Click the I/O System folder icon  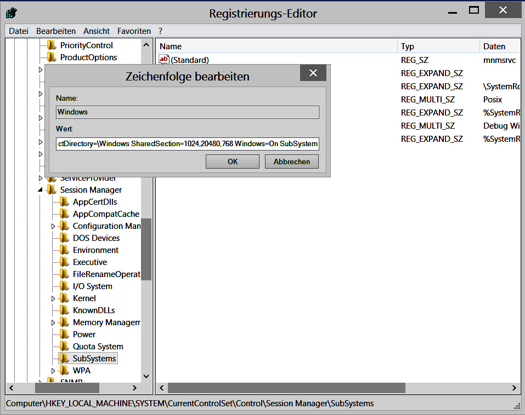click(x=64, y=286)
